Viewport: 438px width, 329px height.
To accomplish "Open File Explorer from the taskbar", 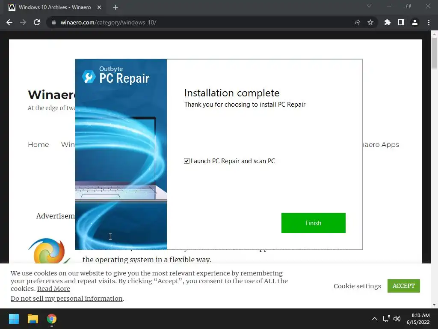I will (33, 319).
